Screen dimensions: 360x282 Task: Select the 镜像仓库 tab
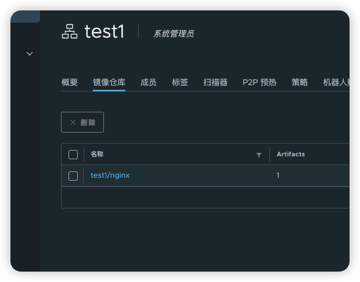tap(109, 83)
